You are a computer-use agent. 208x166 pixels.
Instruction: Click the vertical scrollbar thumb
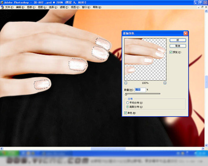tap(206, 82)
